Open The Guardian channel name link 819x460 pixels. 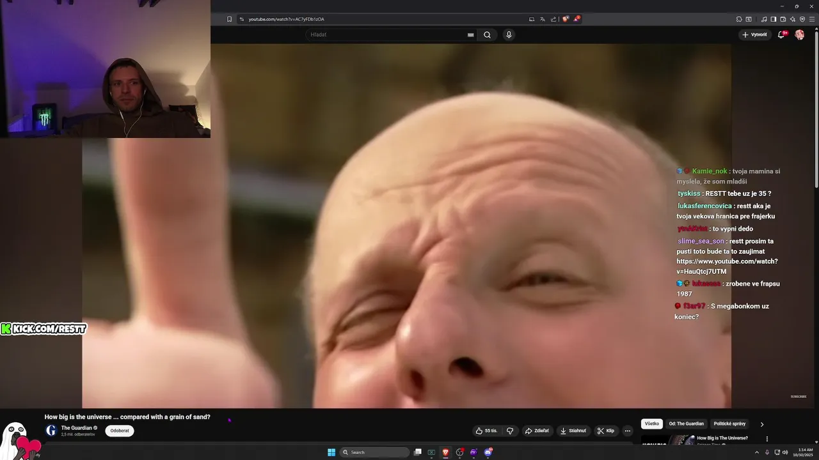[x=76, y=428]
